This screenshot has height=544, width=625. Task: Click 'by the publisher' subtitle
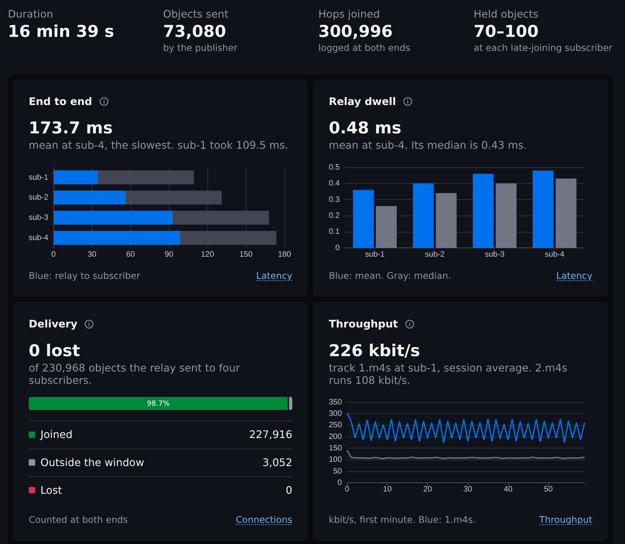[x=200, y=48]
